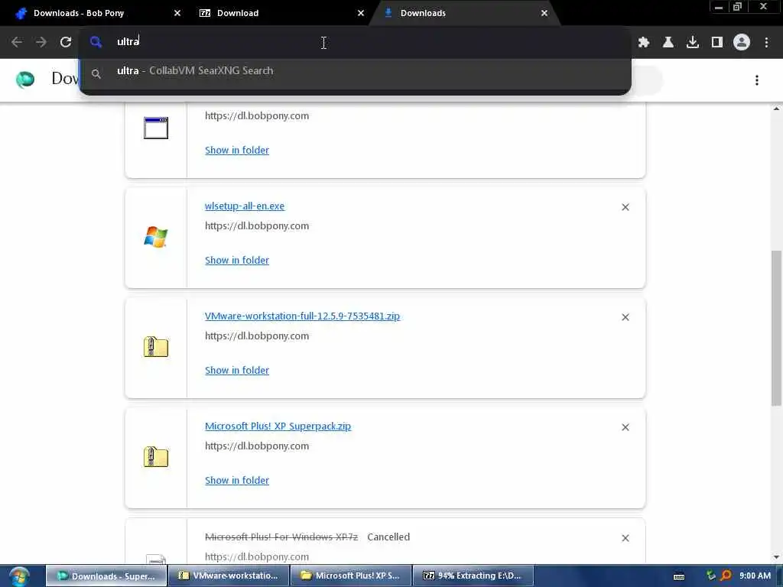
Task: Open the Windows Start orb
Action: coord(19,576)
